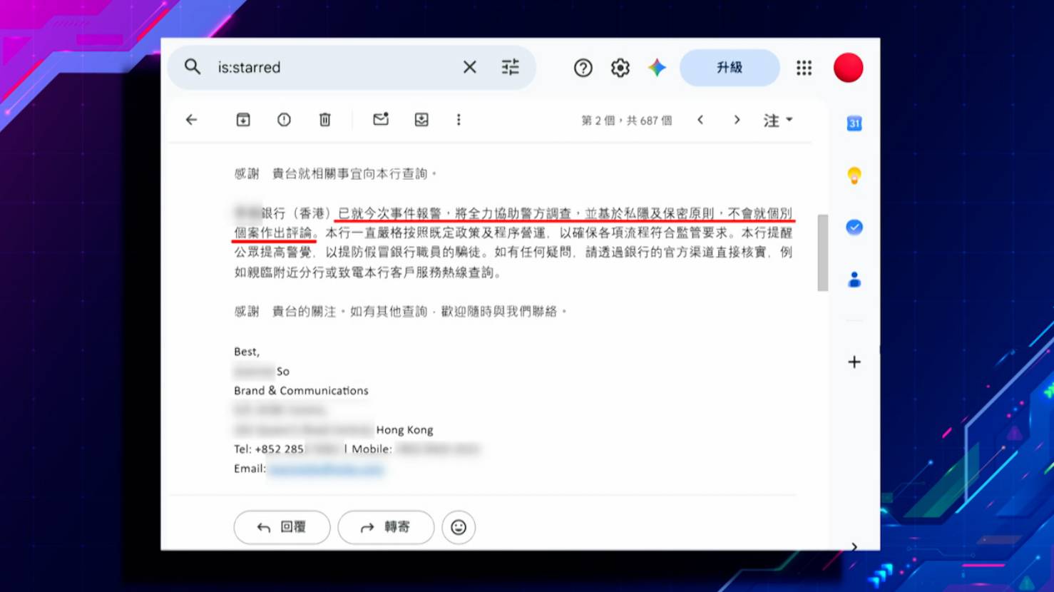The width and height of the screenshot is (1054, 592).
Task: Click the move to inbox icon
Action: pos(421,120)
